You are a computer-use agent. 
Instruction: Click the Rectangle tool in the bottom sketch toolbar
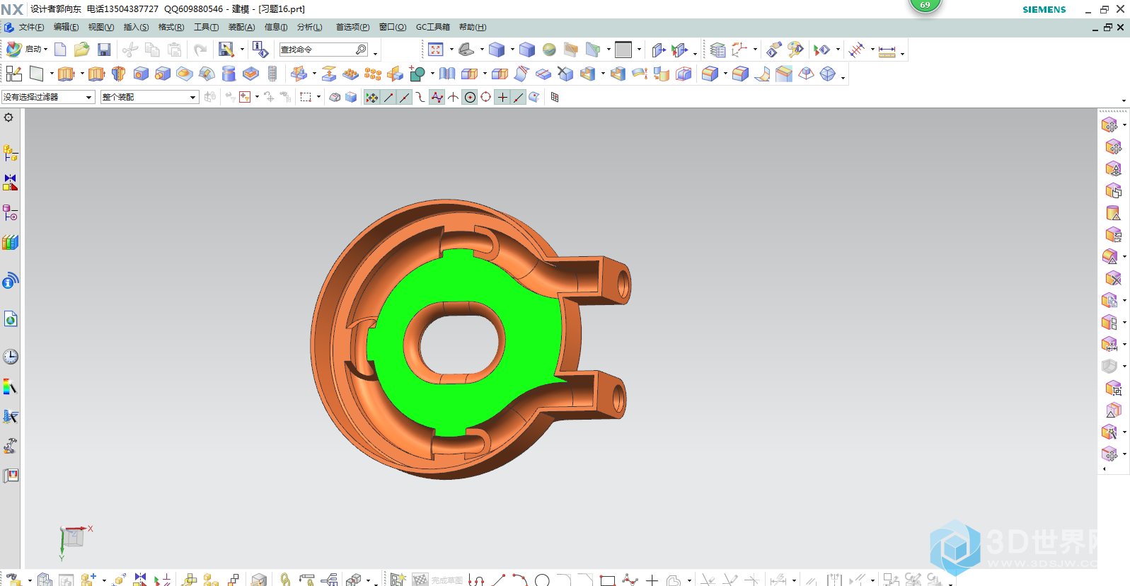(x=607, y=580)
